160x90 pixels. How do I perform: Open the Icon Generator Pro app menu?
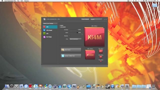pos(10,1)
